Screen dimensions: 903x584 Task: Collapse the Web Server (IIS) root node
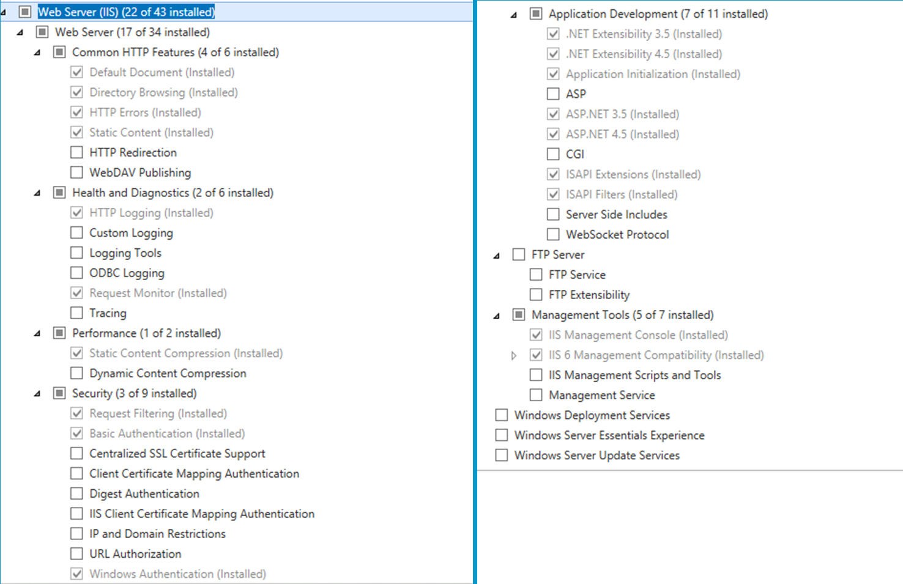point(5,10)
